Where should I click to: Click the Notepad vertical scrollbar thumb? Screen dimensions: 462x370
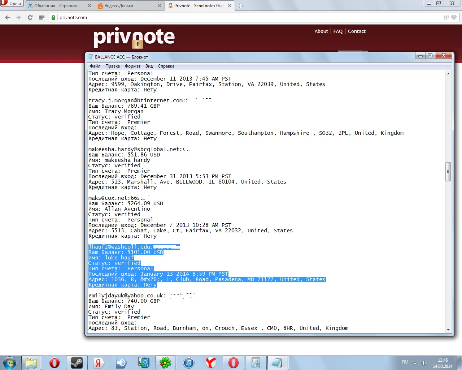click(x=448, y=172)
